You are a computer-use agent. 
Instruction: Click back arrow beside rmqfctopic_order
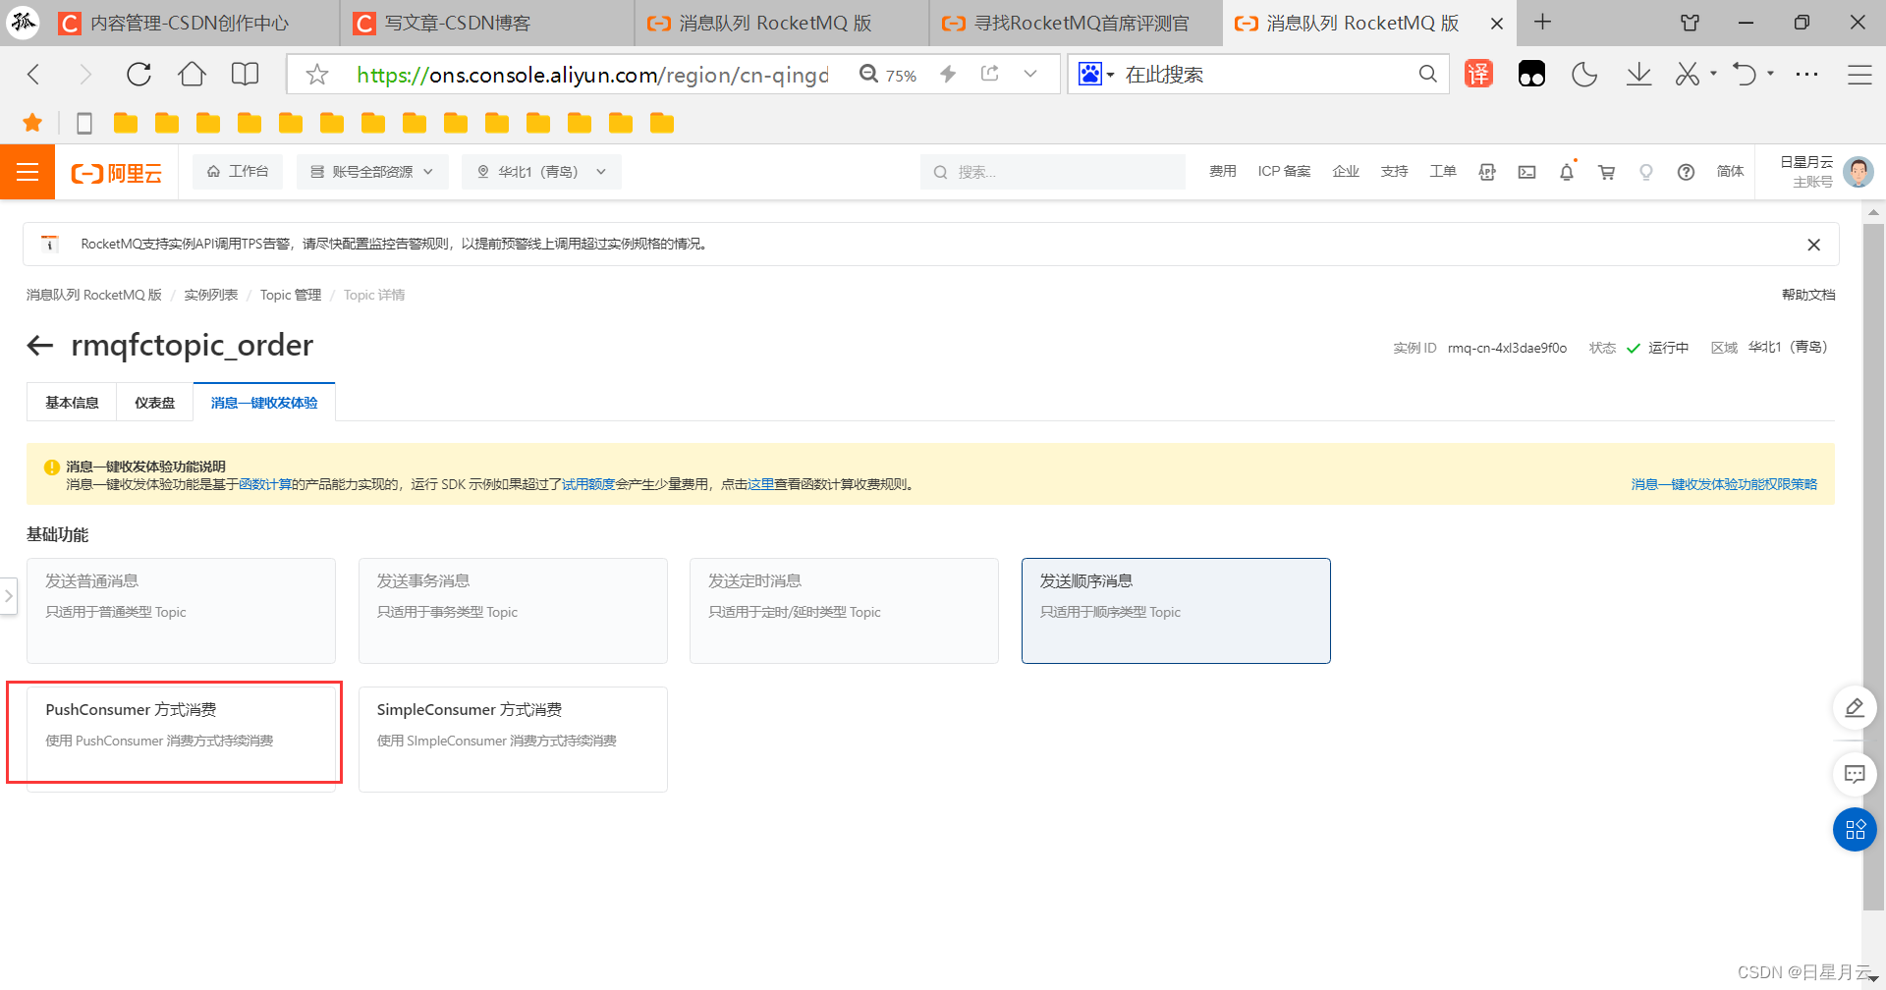pos(39,346)
